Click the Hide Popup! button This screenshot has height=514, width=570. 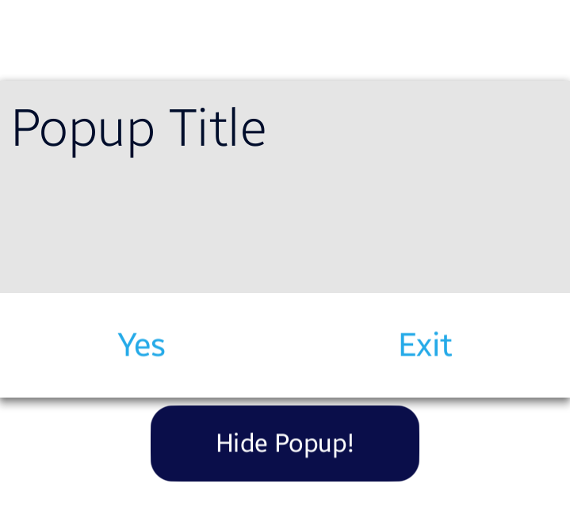tap(285, 444)
